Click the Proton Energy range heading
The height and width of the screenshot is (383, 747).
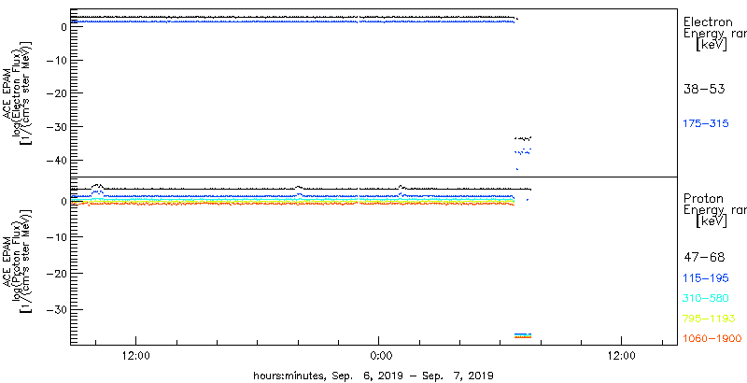(x=714, y=210)
